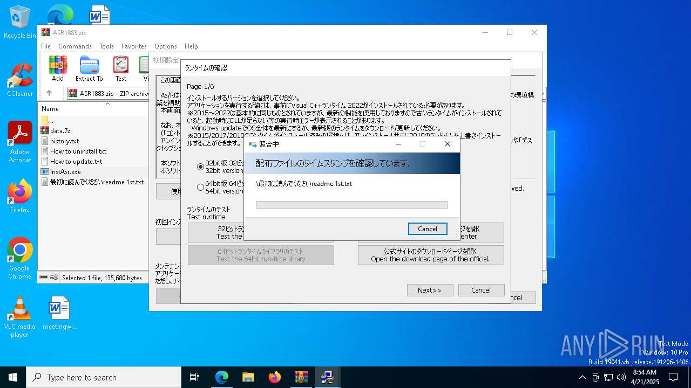Open the Word document icon at top of desktop
This screenshot has height=388, width=691.
click(99, 15)
